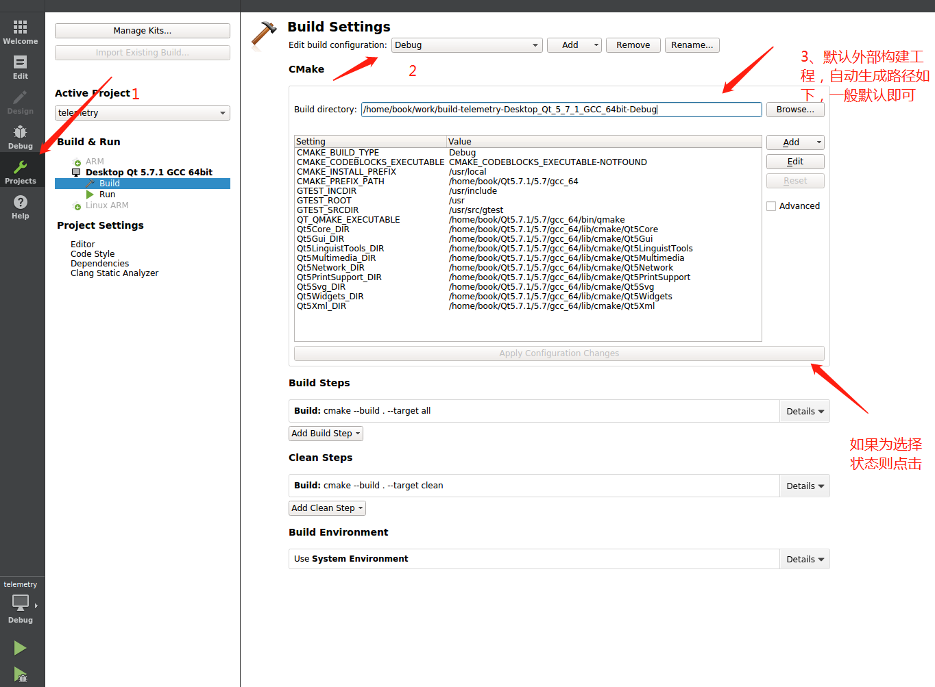The image size is (935, 687).
Task: Toggle the Advanced checkbox
Action: (771, 206)
